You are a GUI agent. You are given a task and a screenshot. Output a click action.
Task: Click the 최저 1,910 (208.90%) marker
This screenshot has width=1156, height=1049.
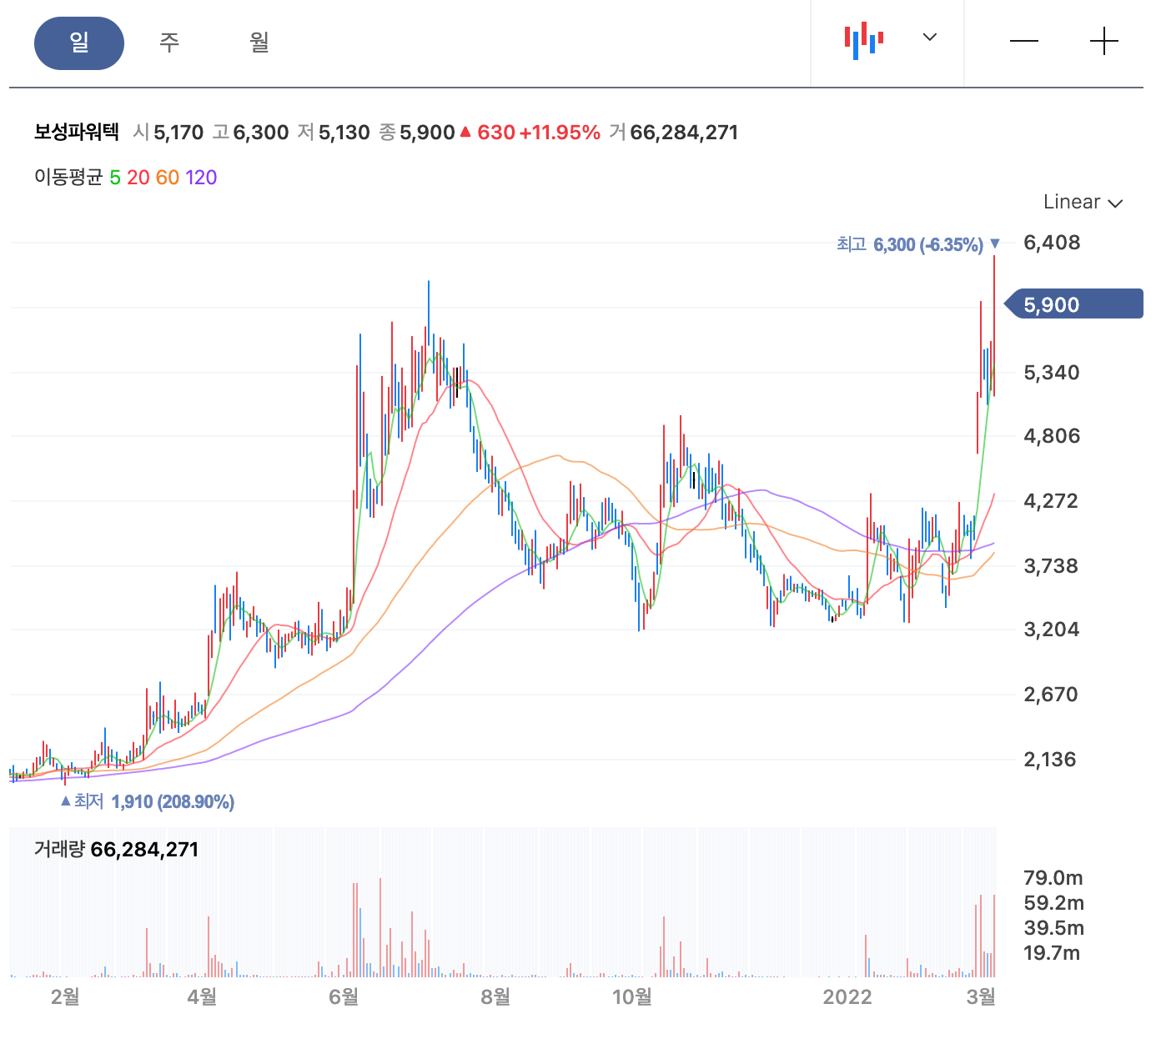(148, 801)
